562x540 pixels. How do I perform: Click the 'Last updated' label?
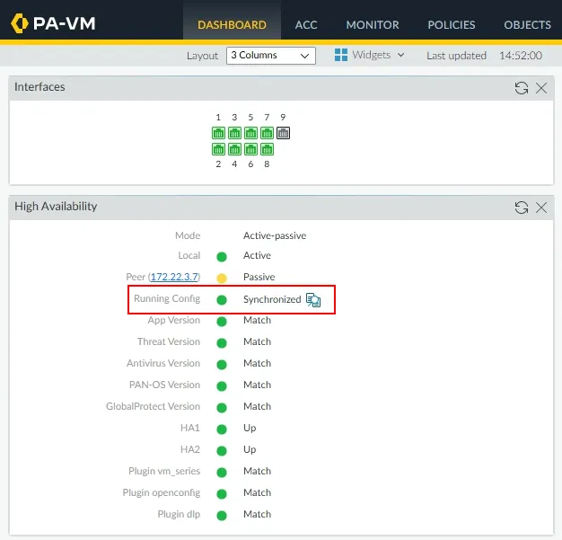tap(456, 56)
